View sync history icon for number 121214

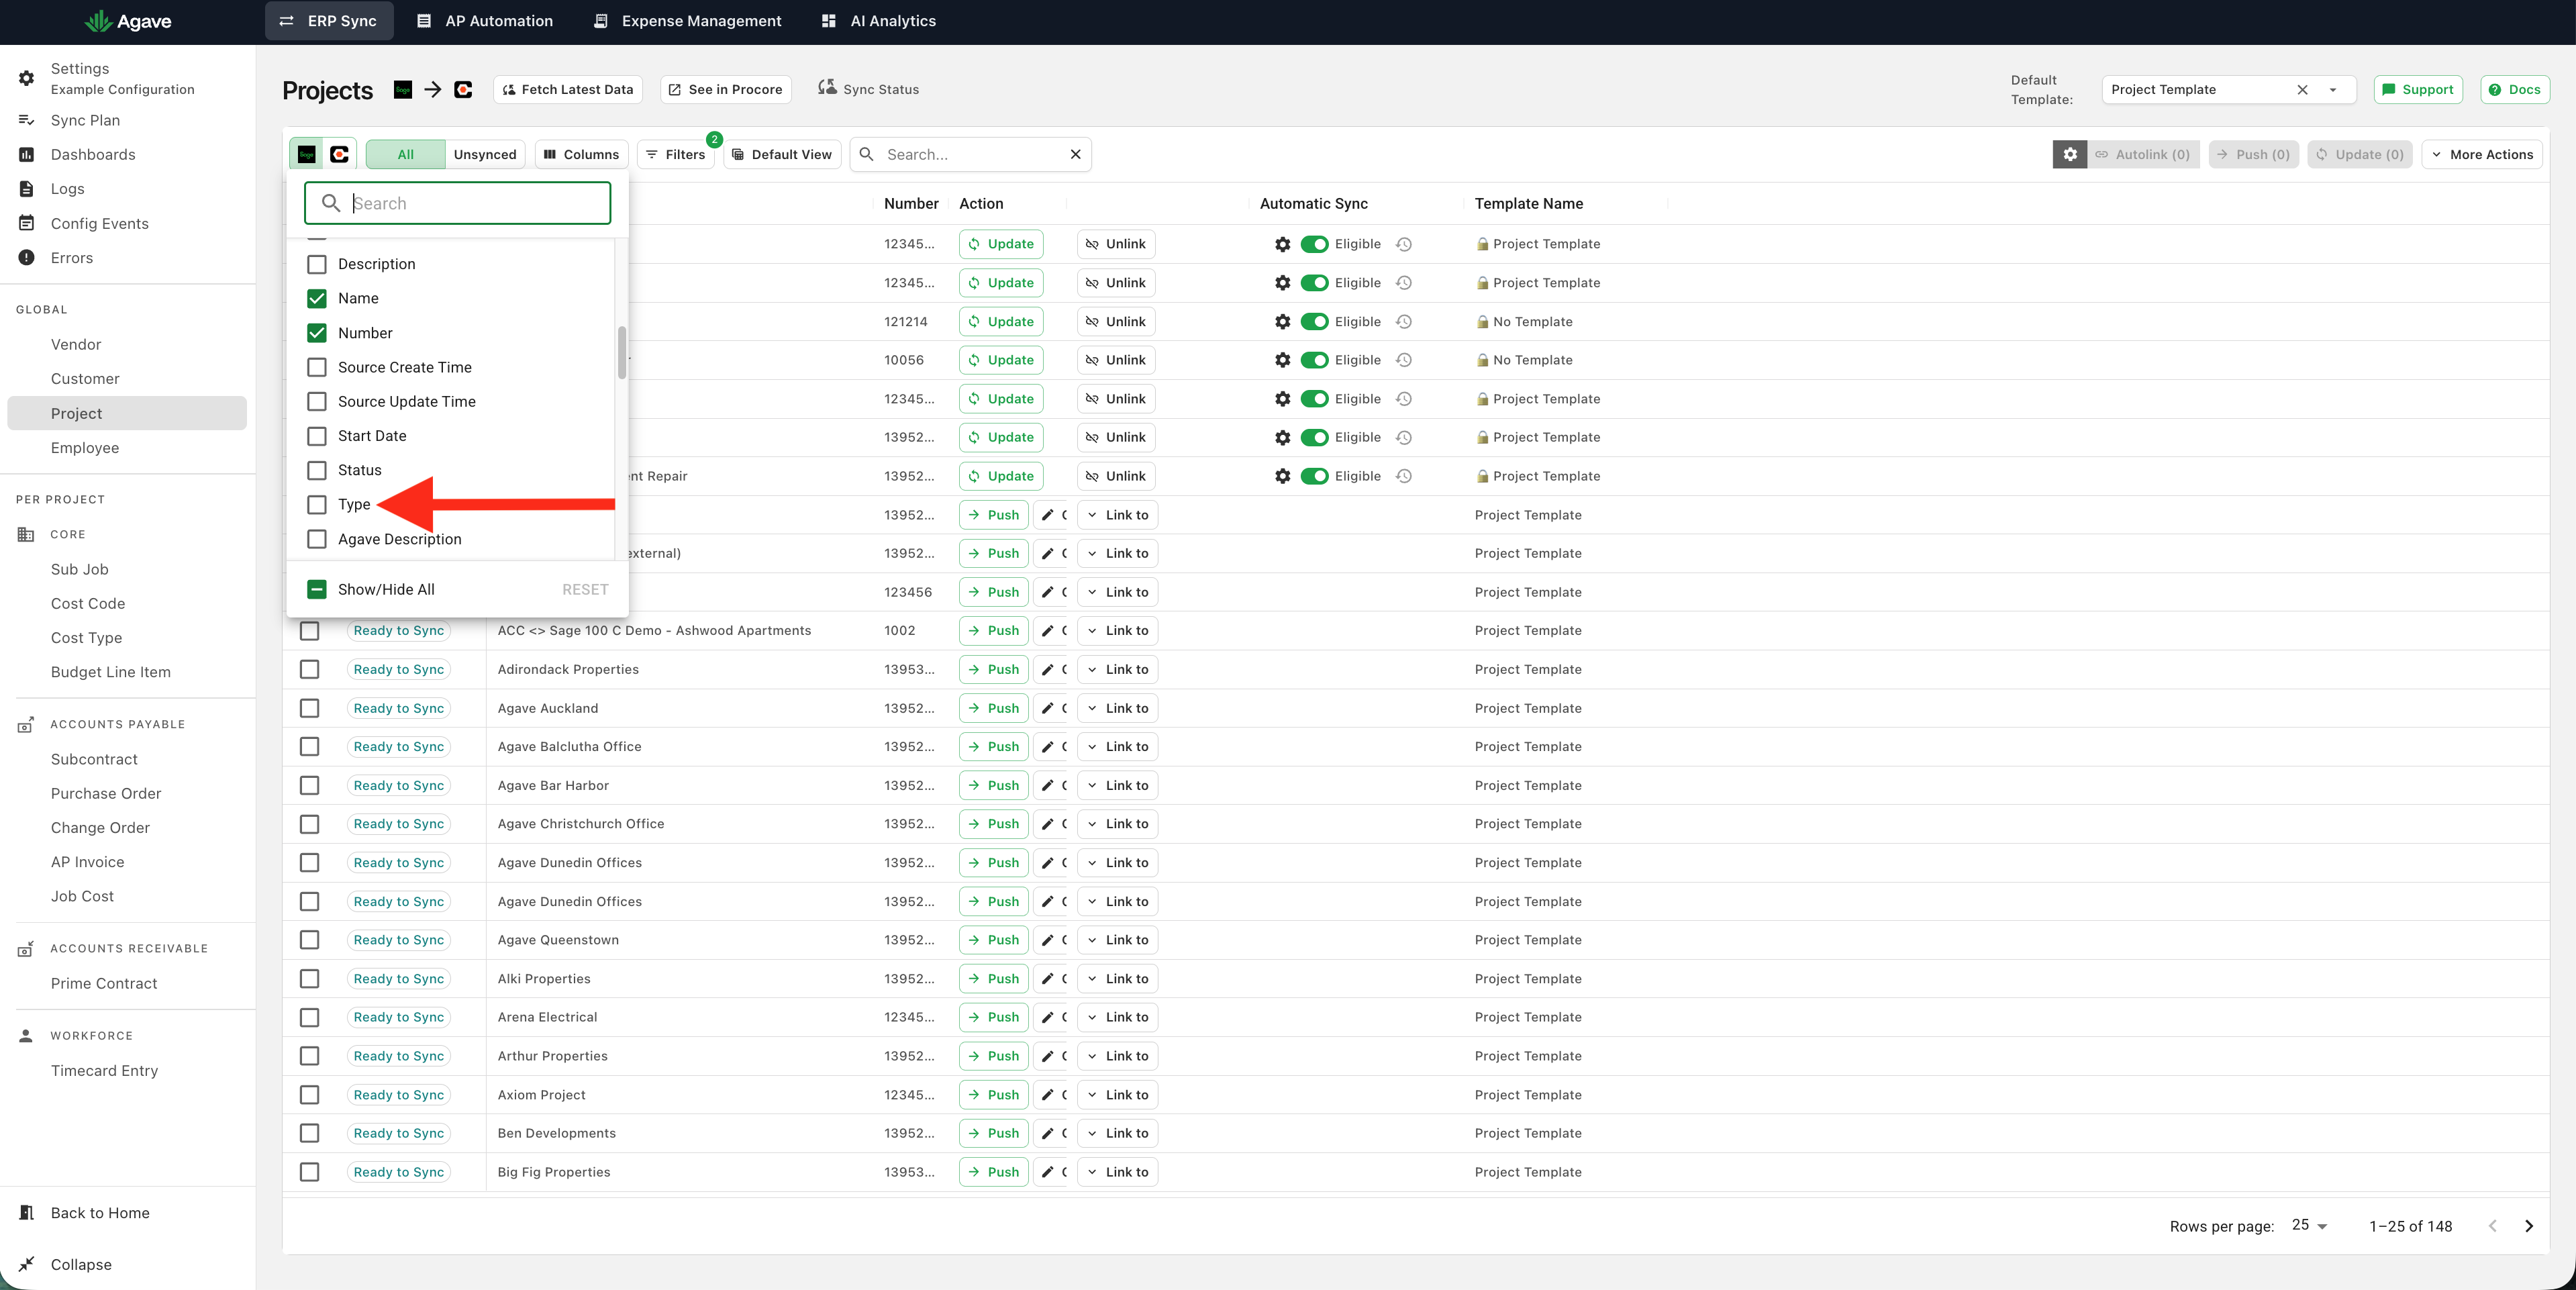(1404, 321)
